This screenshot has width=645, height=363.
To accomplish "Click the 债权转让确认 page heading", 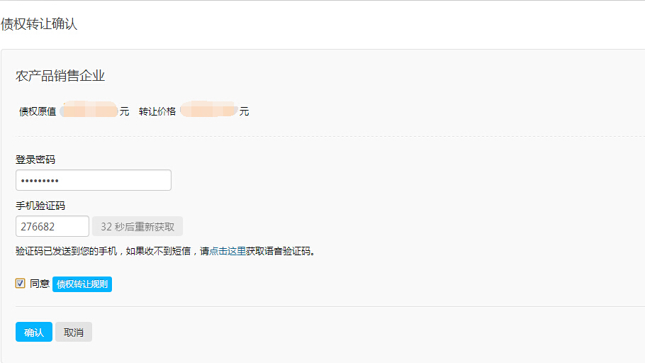I will pos(39,24).
